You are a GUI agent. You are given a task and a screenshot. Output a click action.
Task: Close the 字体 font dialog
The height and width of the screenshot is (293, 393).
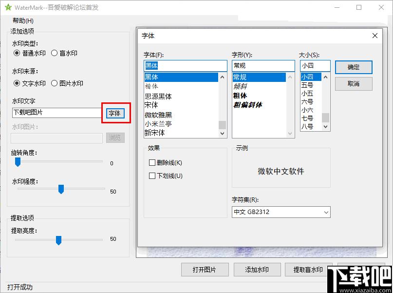tap(374, 36)
